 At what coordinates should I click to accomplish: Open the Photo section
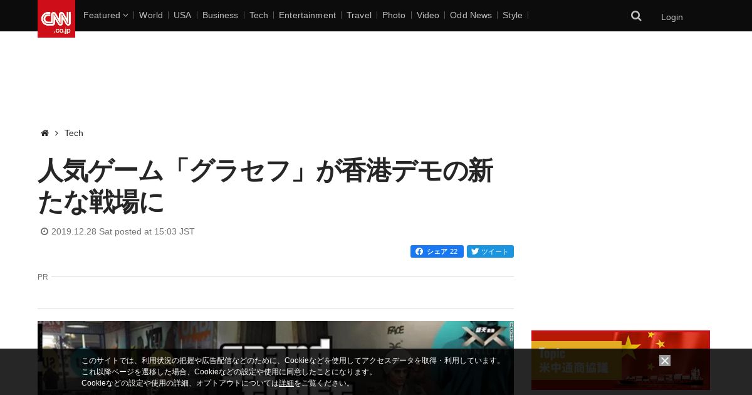click(394, 15)
